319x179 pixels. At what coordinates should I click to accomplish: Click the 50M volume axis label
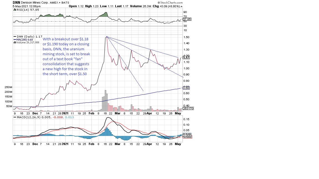(x=9, y=106)
